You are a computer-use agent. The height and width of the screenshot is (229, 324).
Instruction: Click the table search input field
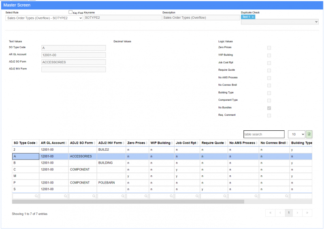pos(264,134)
